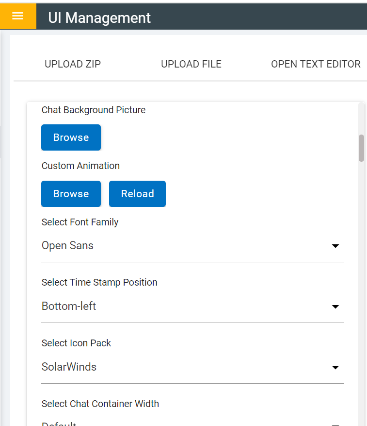Open the SolarWinds icon pack selection
The width and height of the screenshot is (367, 426).
point(192,367)
